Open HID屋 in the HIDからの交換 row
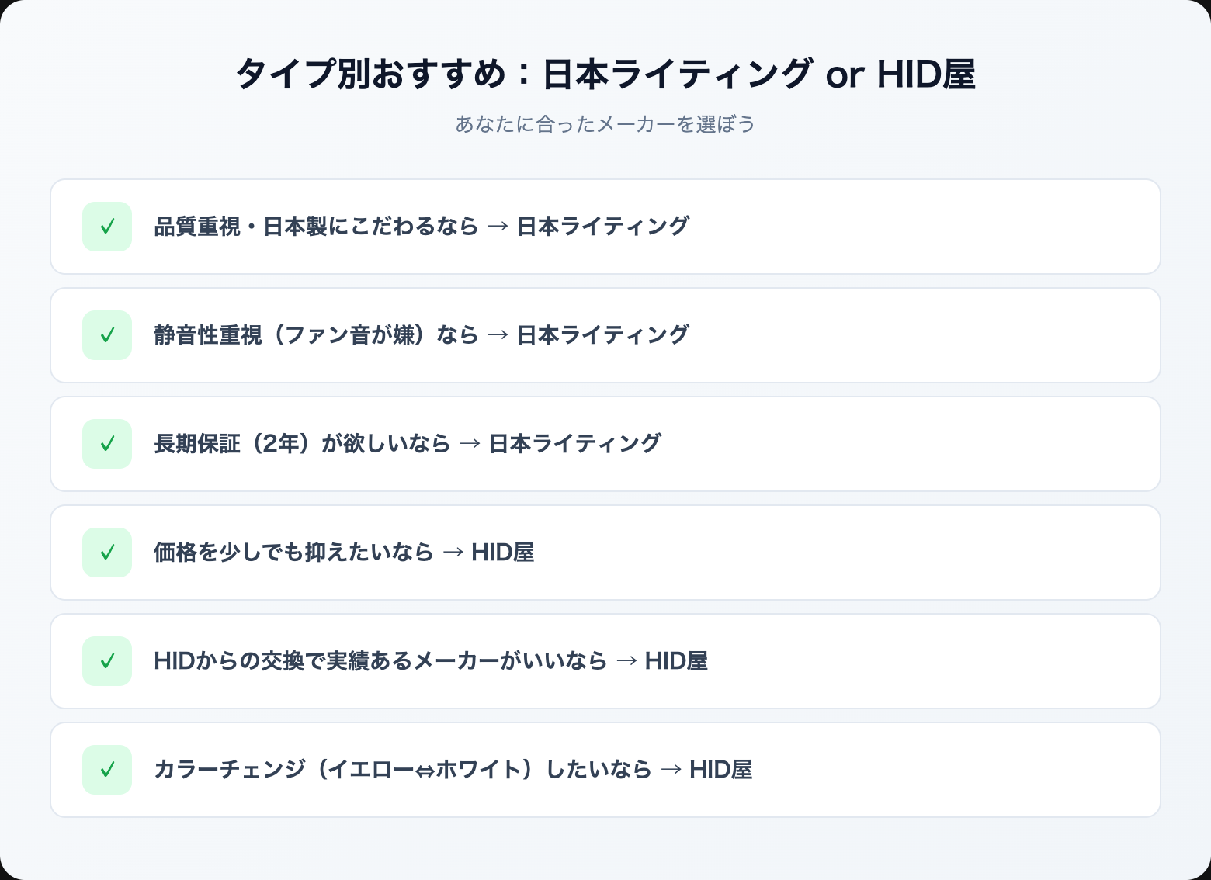Image resolution: width=1211 pixels, height=880 pixels. (676, 661)
